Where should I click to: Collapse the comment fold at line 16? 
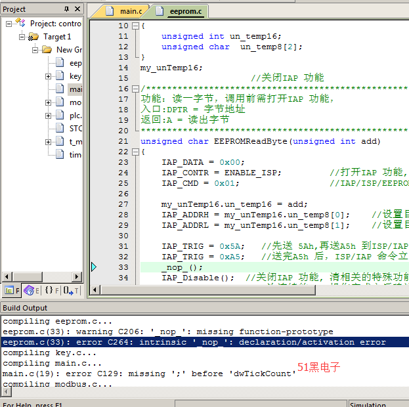pos(135,89)
